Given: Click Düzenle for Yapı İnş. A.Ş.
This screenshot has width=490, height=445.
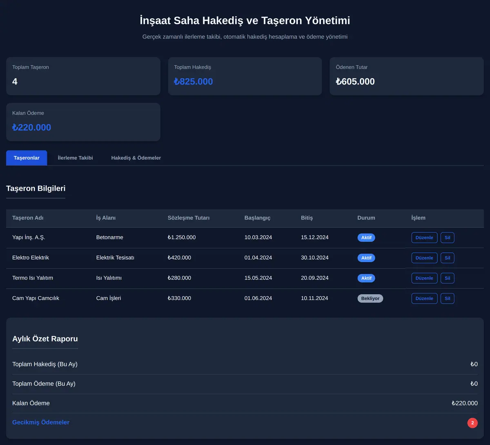Looking at the screenshot, I should [424, 238].
